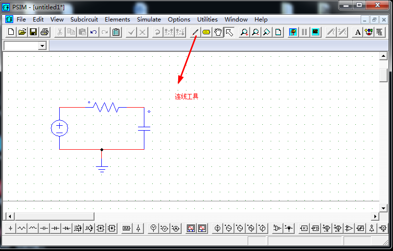393x251 pixels.
Task: Place a square-wave voltage source
Action: click(x=252, y=228)
